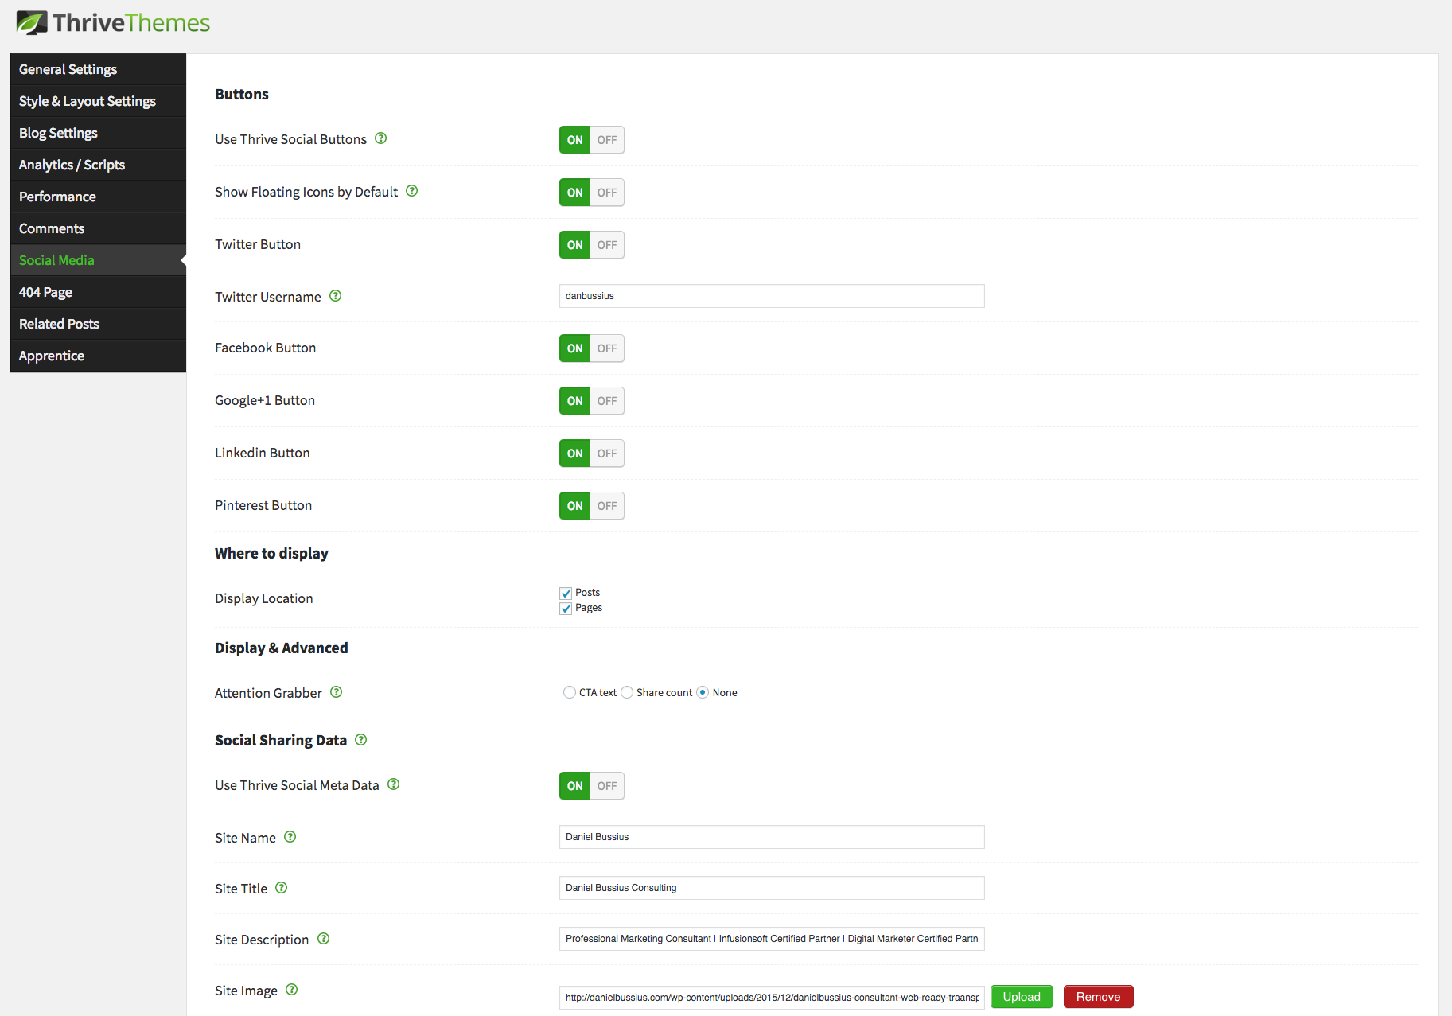Turn off Use Thrive Social Buttons
The width and height of the screenshot is (1452, 1016).
click(607, 140)
